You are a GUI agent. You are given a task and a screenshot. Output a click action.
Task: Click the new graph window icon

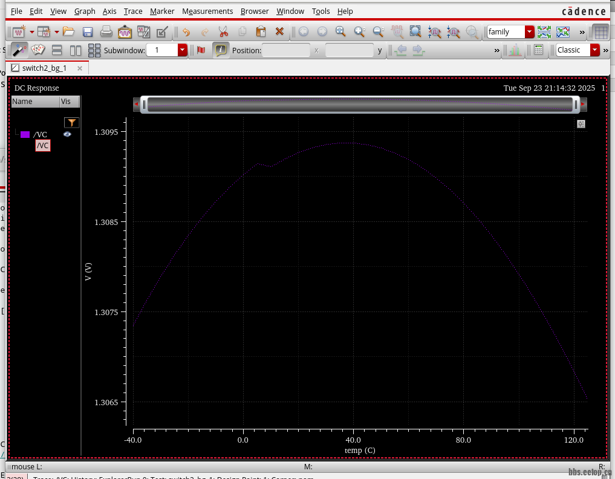pyautogui.click(x=19, y=31)
